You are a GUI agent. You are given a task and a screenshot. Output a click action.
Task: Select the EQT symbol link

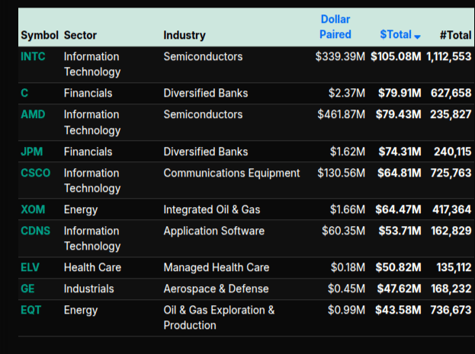pyautogui.click(x=31, y=310)
